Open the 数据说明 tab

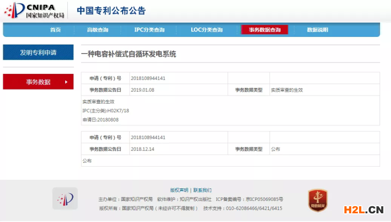pos(318,30)
